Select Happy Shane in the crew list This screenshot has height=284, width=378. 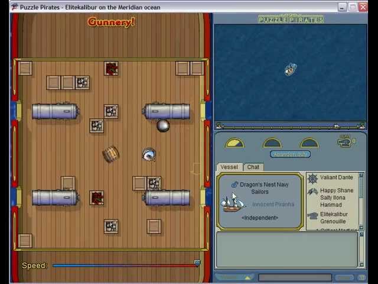(337, 191)
